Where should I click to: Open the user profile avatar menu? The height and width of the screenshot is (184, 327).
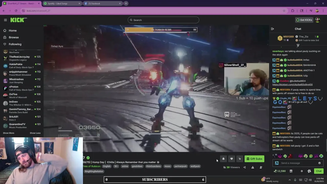(318, 20)
